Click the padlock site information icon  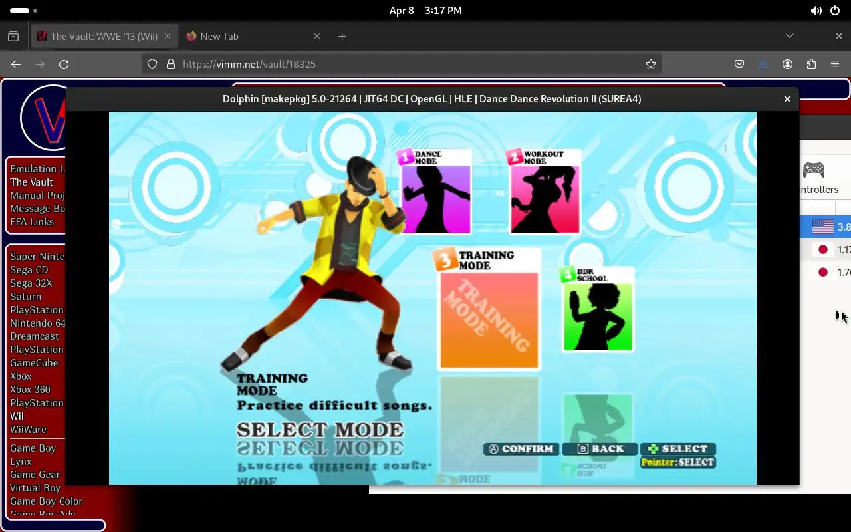(171, 64)
